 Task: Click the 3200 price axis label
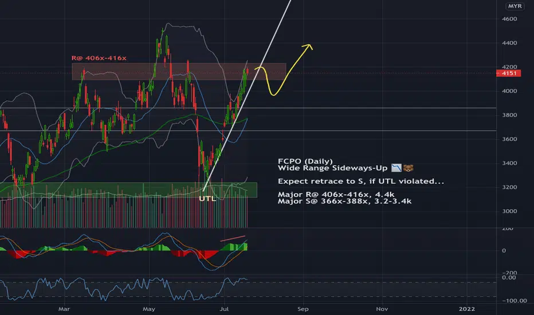point(509,187)
